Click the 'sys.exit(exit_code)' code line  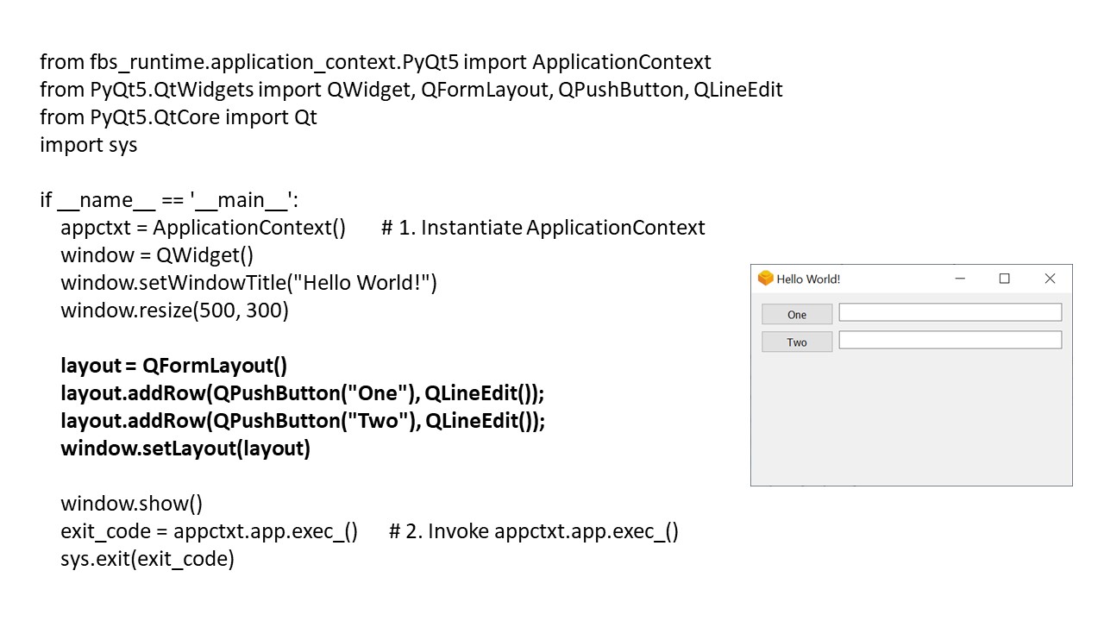[147, 559]
